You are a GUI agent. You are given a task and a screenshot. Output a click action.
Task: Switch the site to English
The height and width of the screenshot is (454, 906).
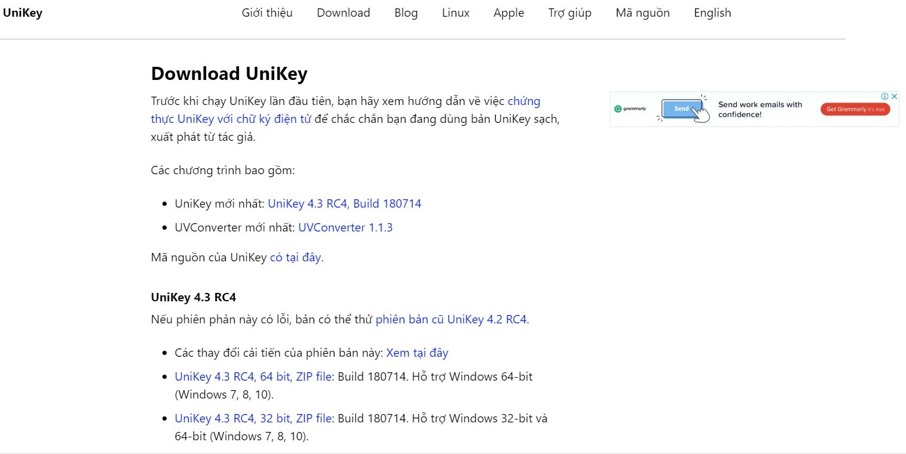pos(712,13)
